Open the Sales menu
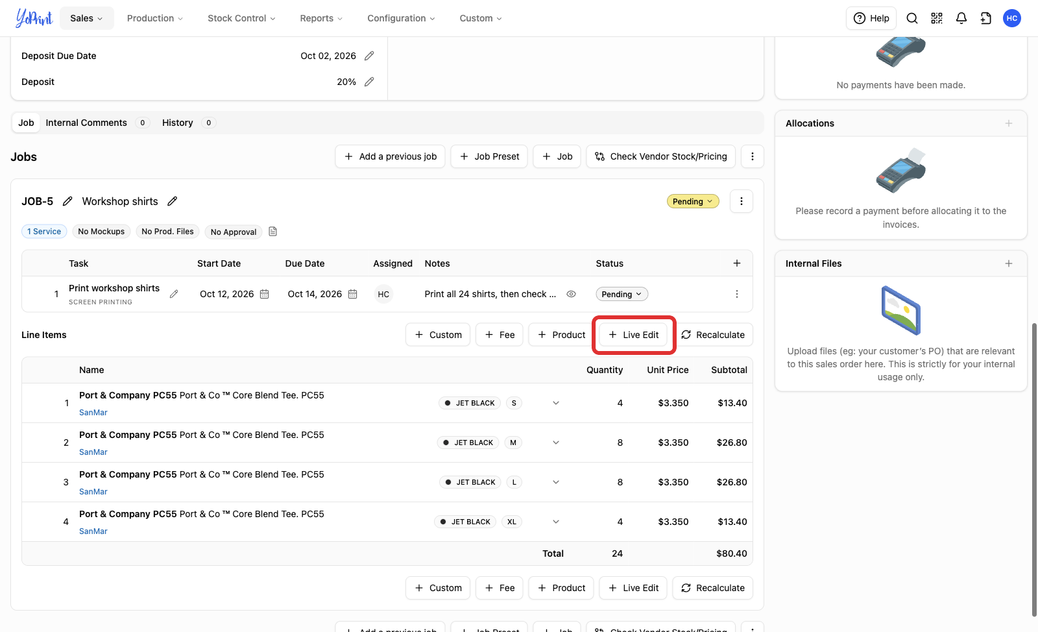The width and height of the screenshot is (1038, 632). pos(86,18)
